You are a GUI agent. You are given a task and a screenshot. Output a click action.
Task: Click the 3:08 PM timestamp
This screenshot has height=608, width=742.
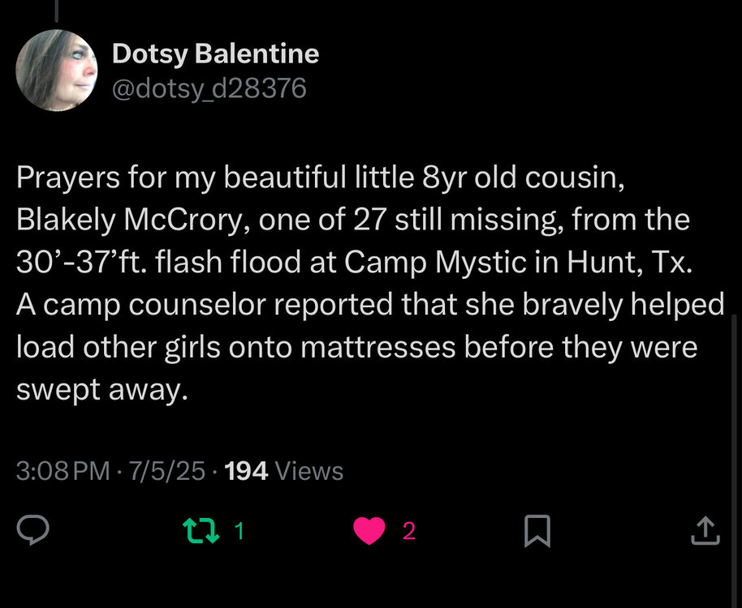coord(63,471)
